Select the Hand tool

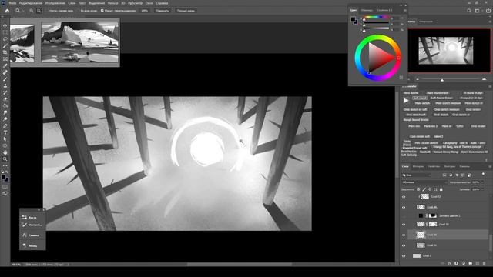click(5, 152)
